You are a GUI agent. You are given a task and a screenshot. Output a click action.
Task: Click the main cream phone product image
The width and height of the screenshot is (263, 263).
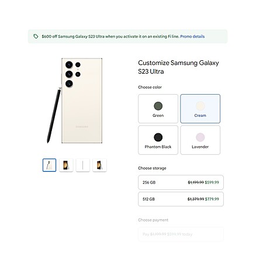[x=75, y=101]
